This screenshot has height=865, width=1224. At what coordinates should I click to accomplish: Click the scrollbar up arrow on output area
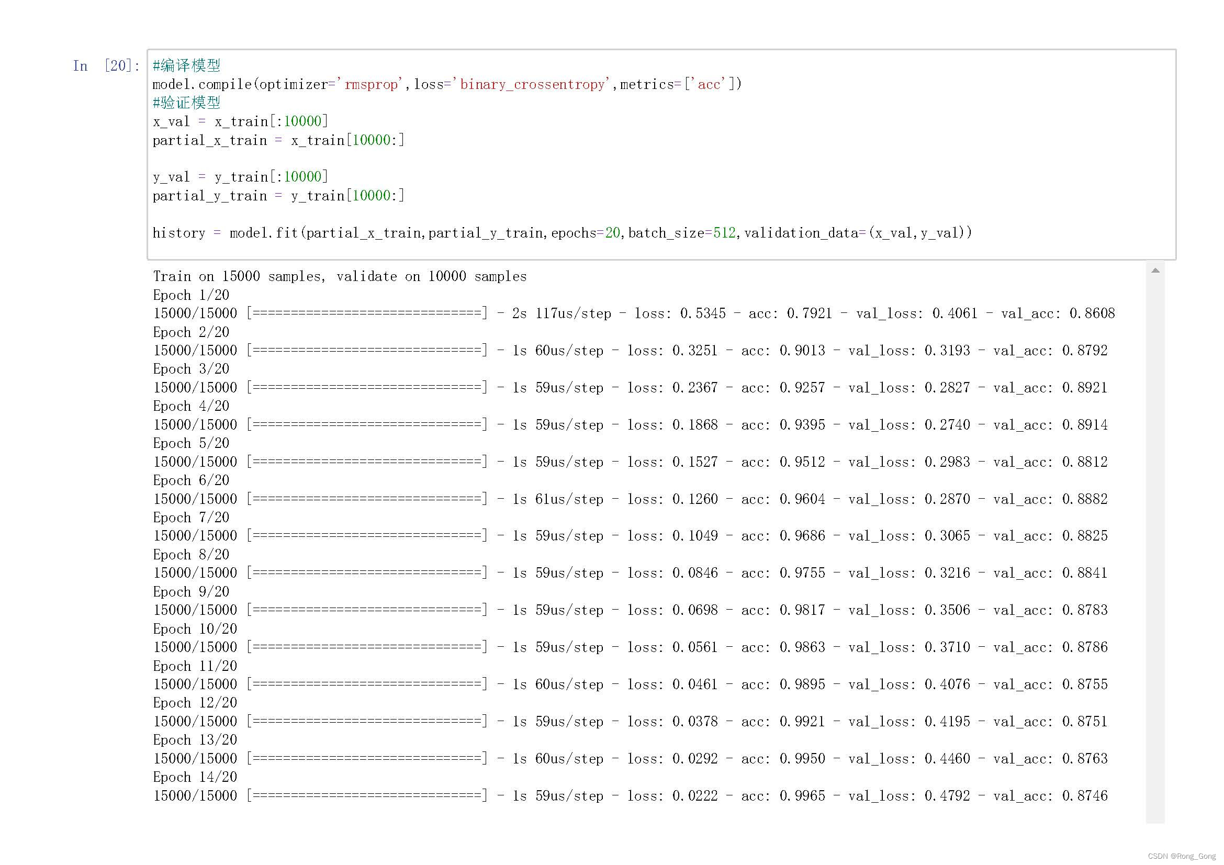point(1156,271)
